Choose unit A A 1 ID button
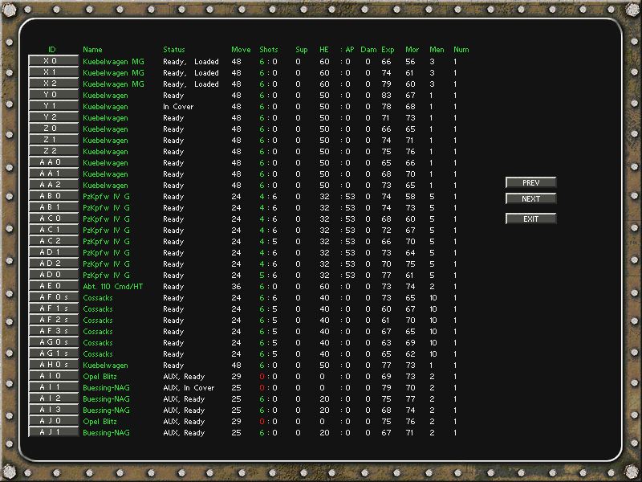 pos(53,174)
